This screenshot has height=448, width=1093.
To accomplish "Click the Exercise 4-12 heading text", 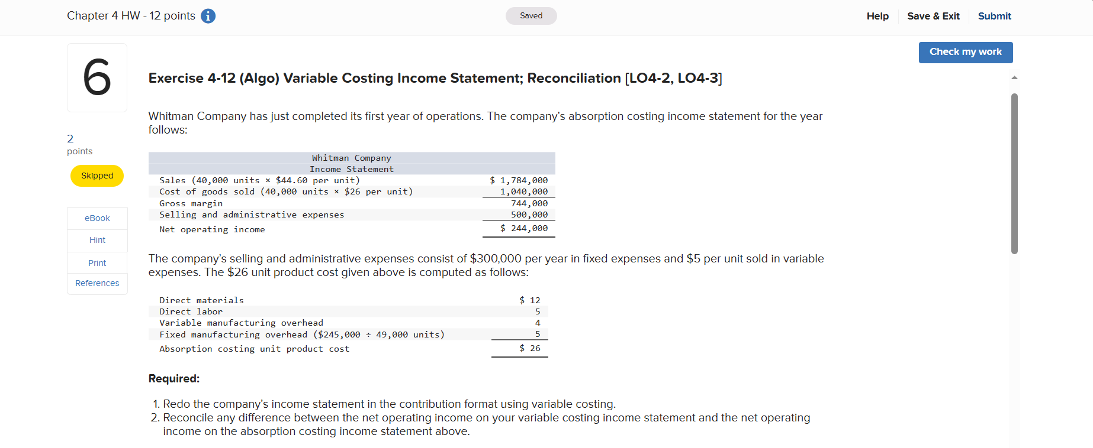I will point(435,78).
